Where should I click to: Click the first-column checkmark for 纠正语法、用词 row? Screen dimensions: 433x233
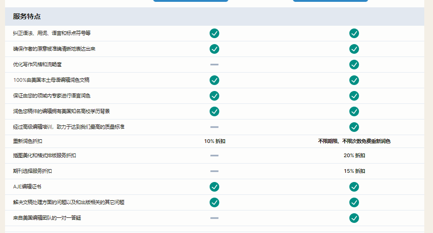click(214, 33)
